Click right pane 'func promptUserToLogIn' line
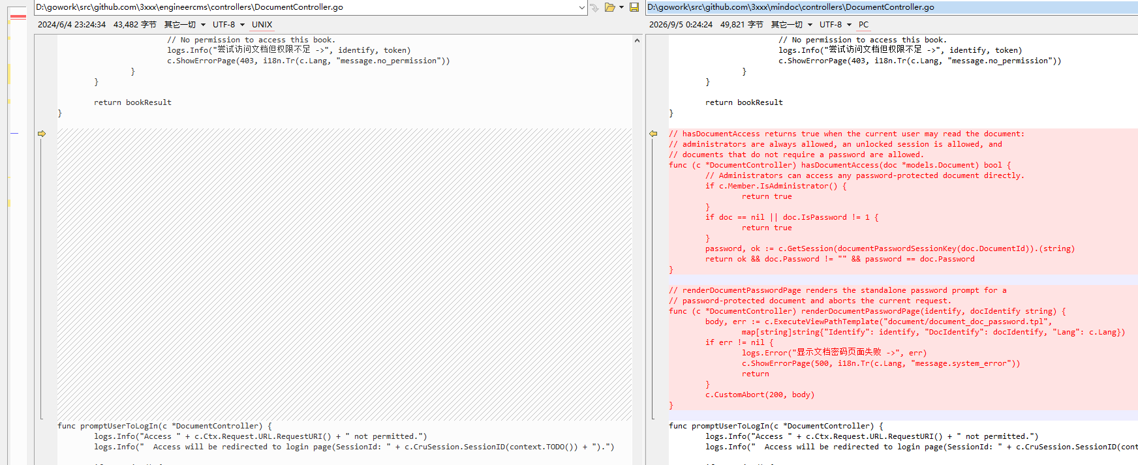The height and width of the screenshot is (465, 1138). point(776,426)
